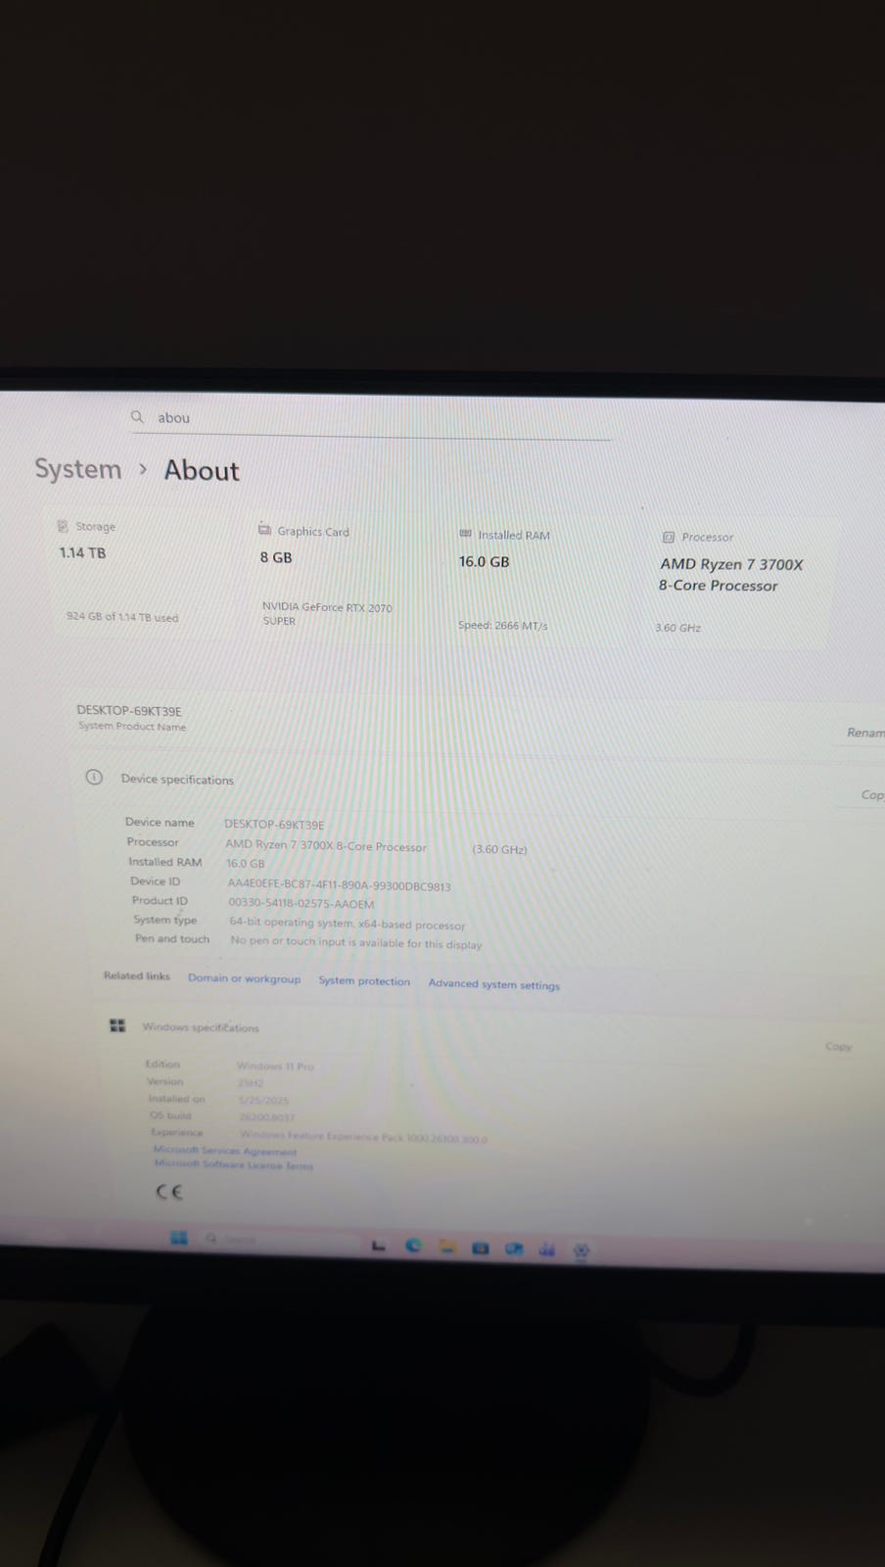The height and width of the screenshot is (1567, 885).
Task: Select the System type value text
Action: pyautogui.click(x=347, y=924)
